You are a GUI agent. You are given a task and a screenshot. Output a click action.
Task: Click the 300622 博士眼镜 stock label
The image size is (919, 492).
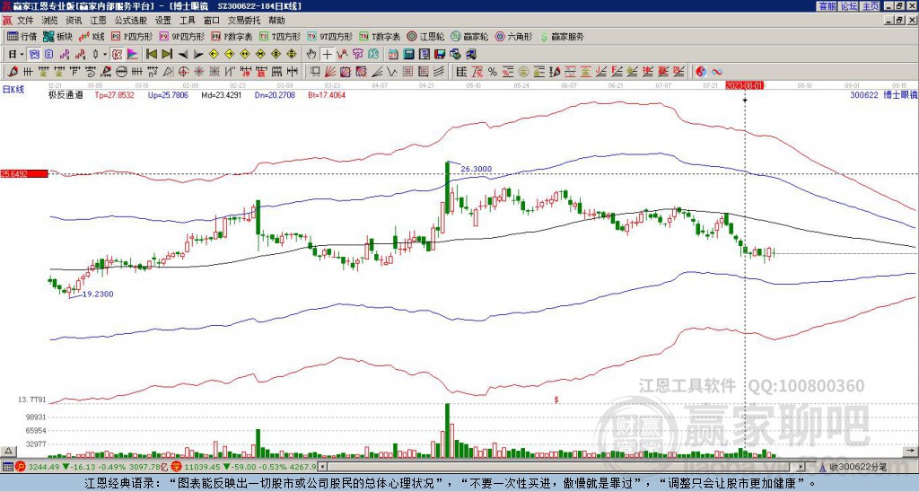[884, 94]
